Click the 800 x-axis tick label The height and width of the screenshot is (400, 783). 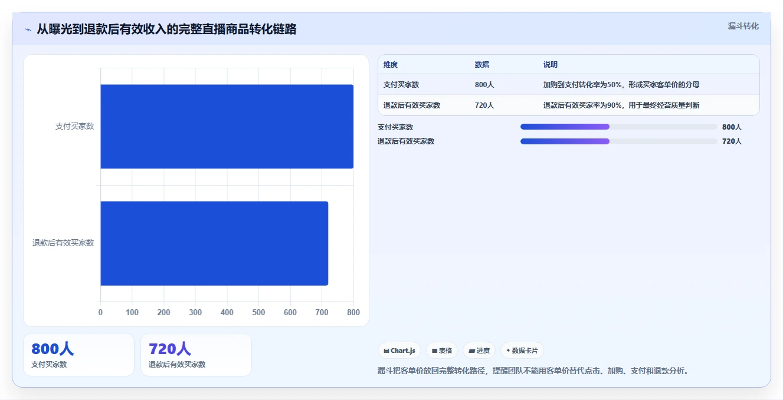click(353, 313)
